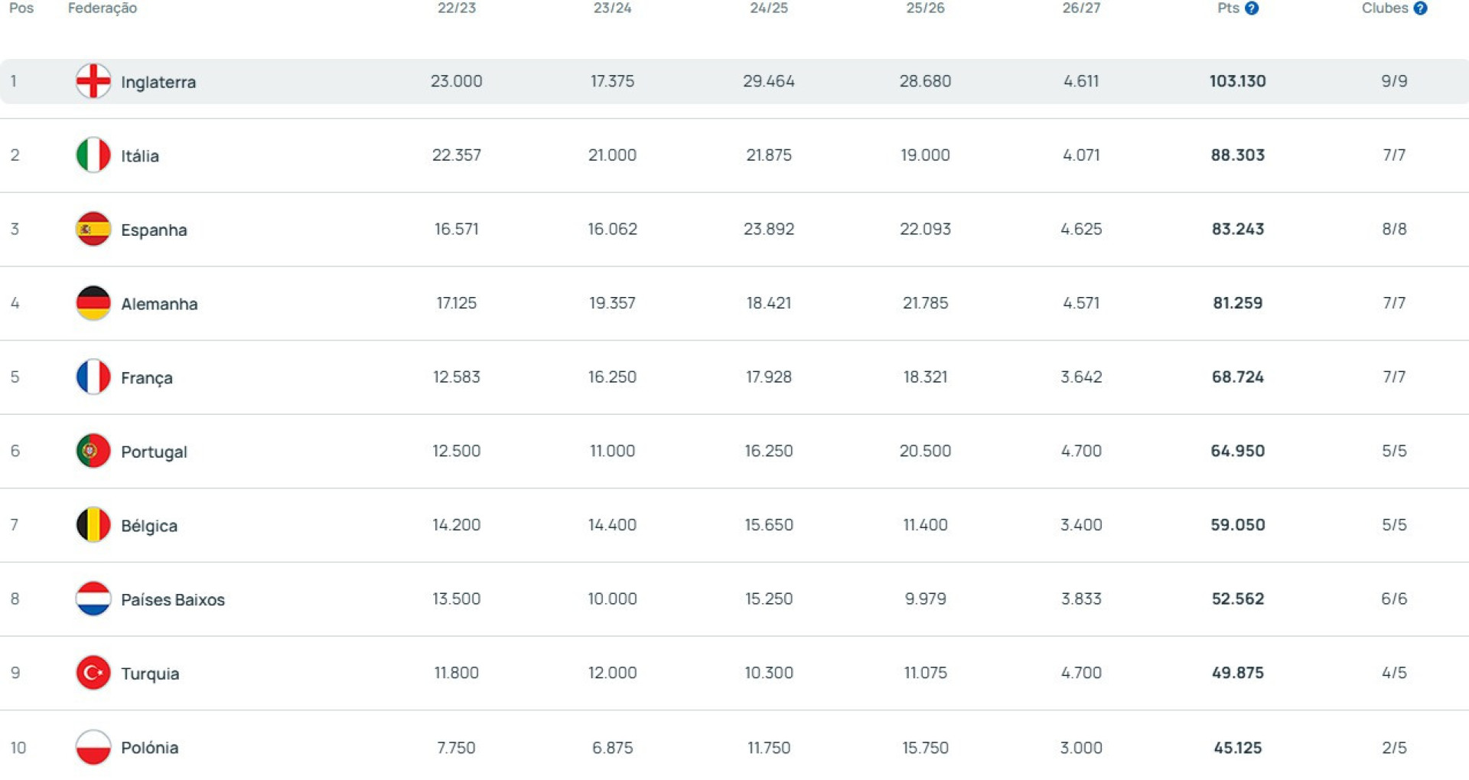Open the Países Baixos federation link
The height and width of the screenshot is (780, 1469).
(x=173, y=599)
